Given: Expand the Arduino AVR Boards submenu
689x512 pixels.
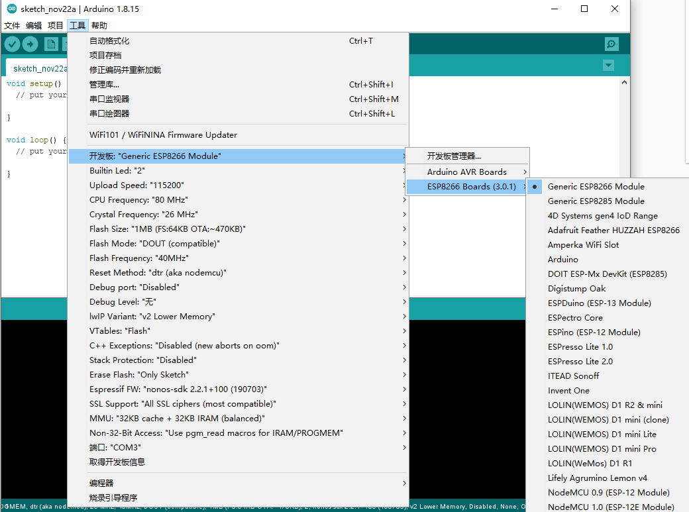Looking at the screenshot, I should click(467, 172).
